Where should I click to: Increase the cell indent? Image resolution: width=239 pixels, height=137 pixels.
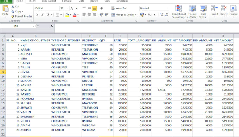click(x=106, y=15)
